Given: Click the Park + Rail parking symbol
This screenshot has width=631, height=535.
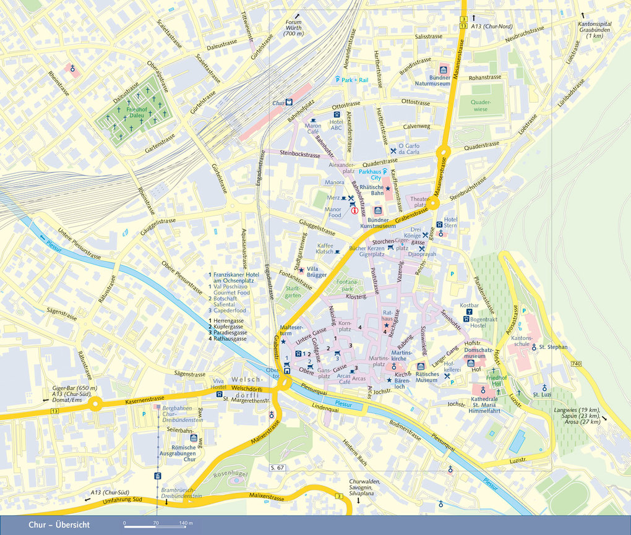Looking at the screenshot, I should pyautogui.click(x=338, y=80).
